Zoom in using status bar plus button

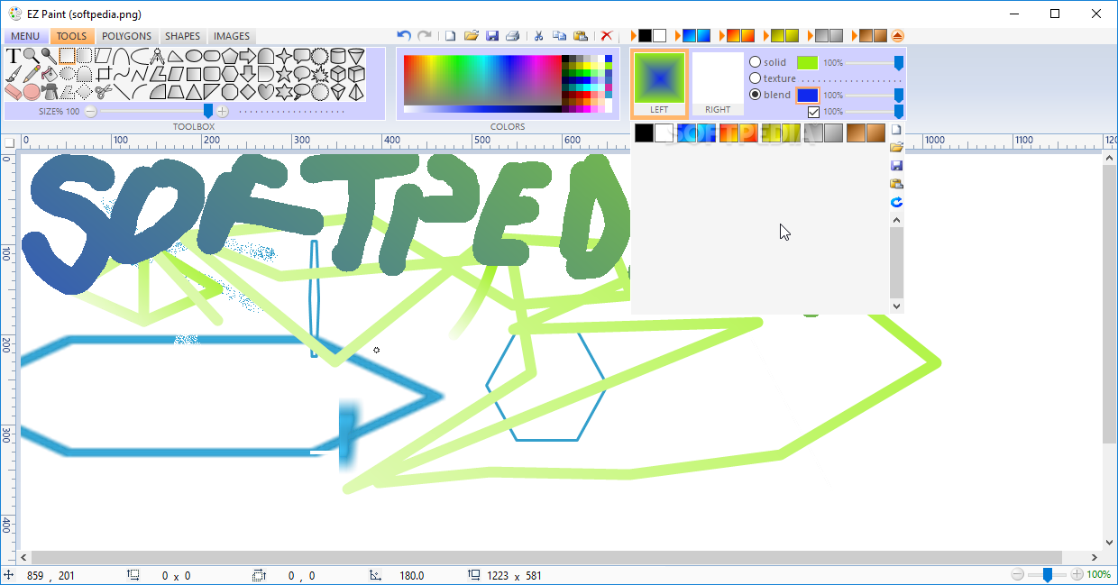pyautogui.click(x=1077, y=574)
